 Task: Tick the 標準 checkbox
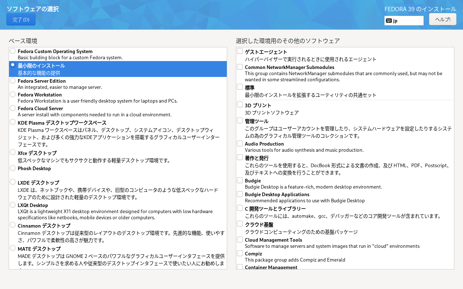240,87
